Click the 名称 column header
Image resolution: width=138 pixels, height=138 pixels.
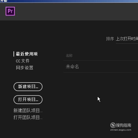coord(69,55)
